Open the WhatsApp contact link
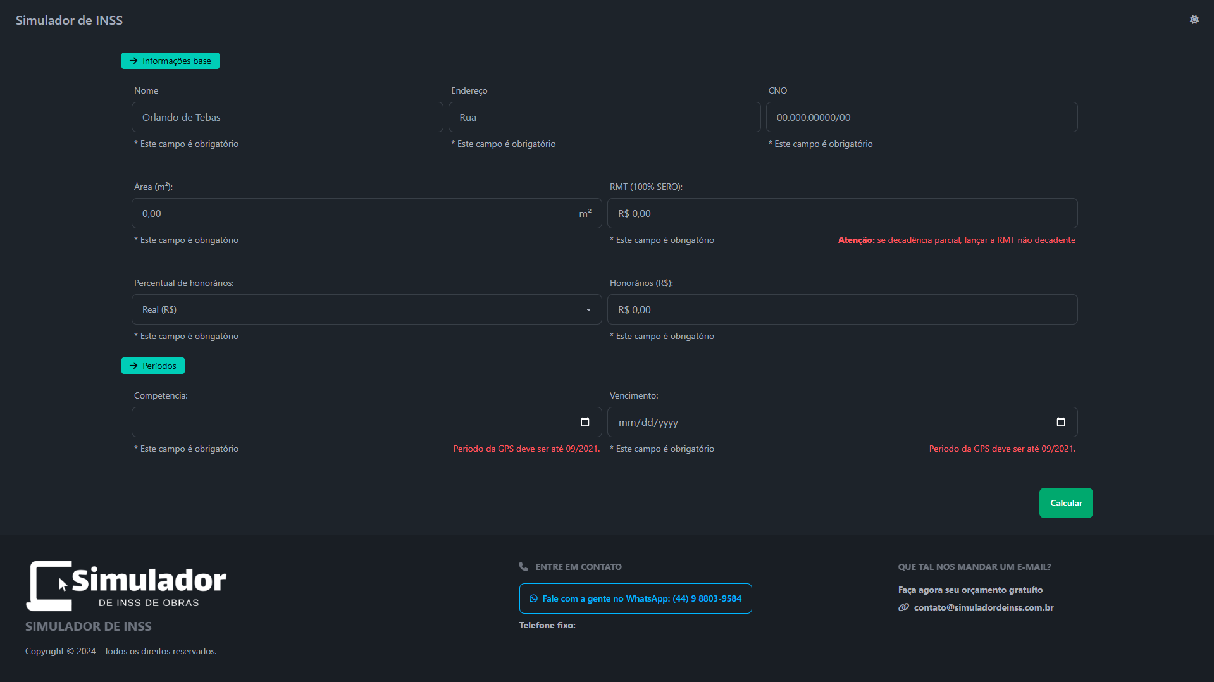1214x682 pixels. tap(636, 598)
